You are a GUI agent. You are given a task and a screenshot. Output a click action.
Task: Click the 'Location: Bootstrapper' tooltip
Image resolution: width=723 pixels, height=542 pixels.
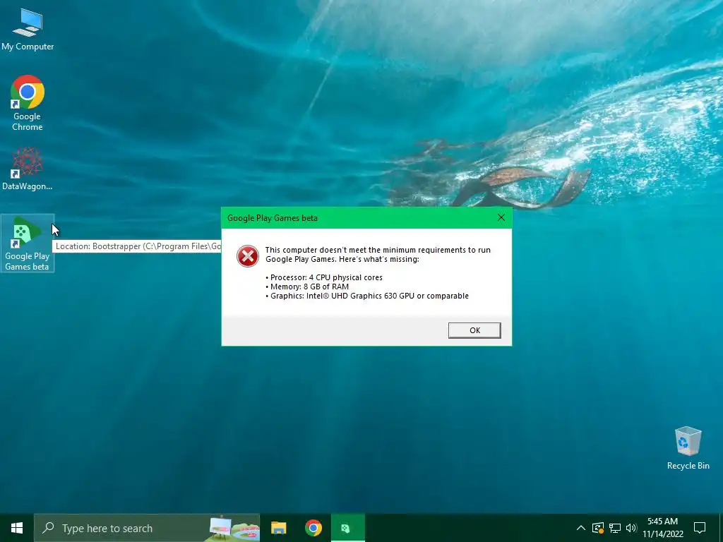point(137,246)
